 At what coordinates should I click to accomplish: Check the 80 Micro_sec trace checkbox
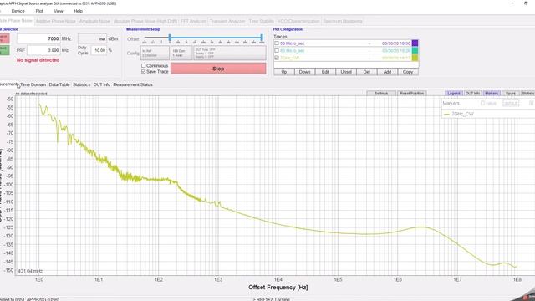pyautogui.click(x=277, y=50)
